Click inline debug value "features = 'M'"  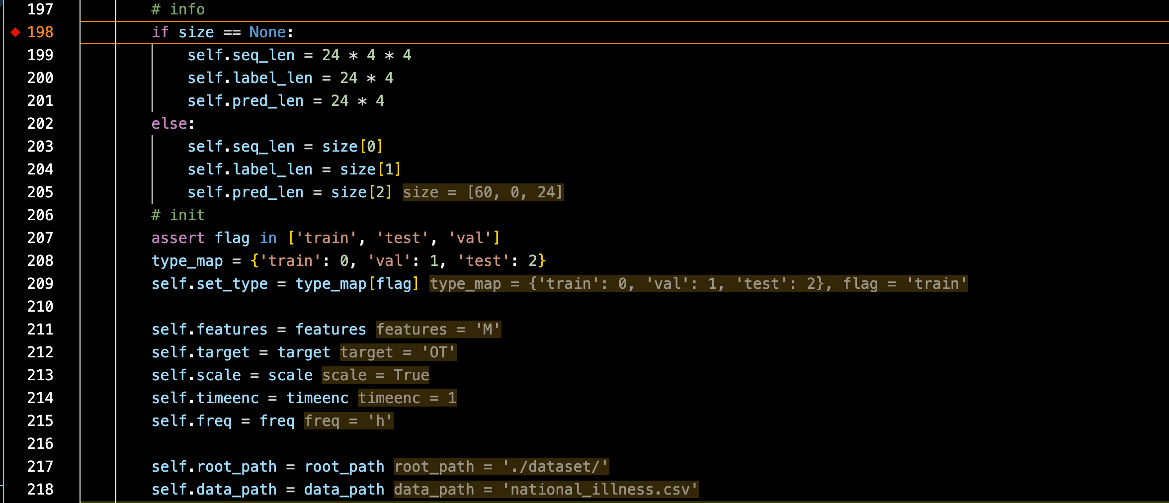click(438, 330)
